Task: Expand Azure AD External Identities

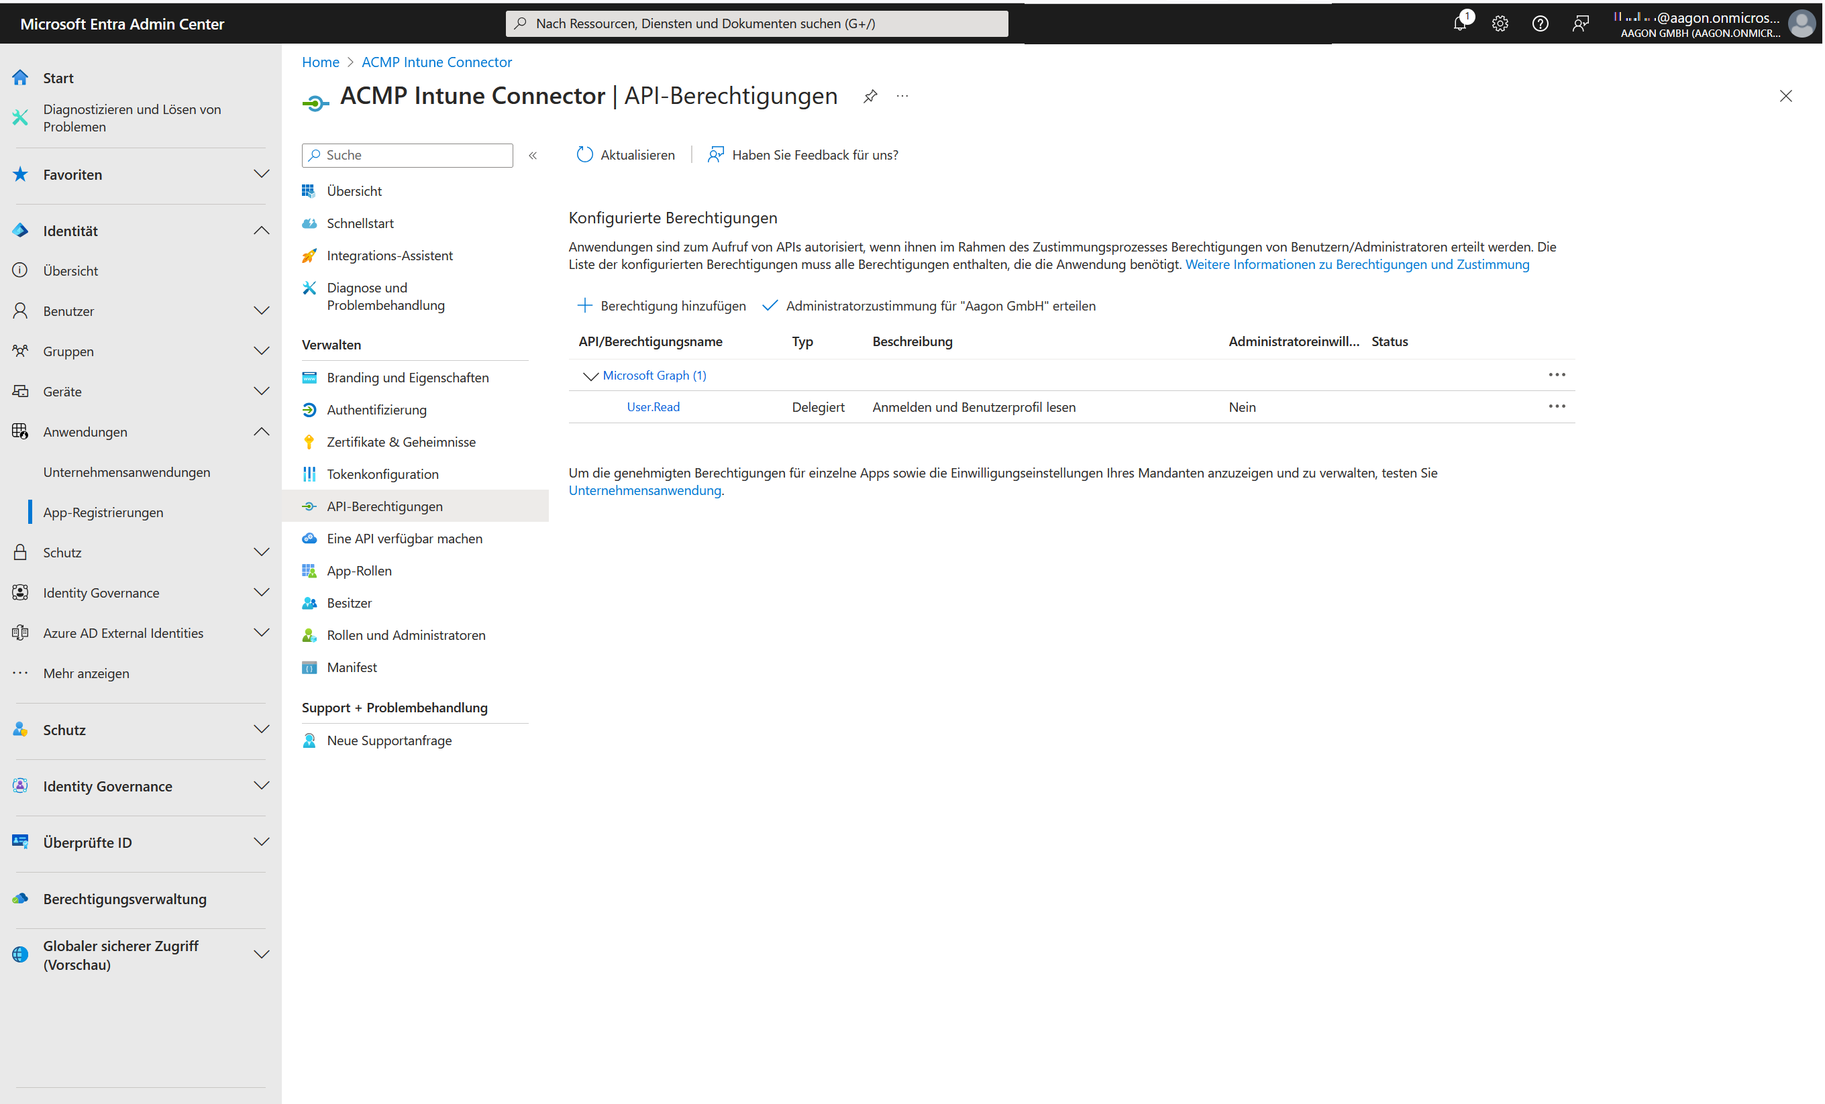Action: (x=261, y=633)
